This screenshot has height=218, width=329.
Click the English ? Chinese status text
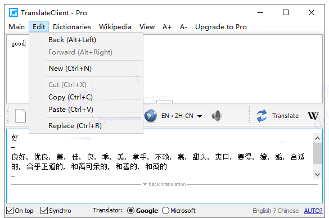pyautogui.click(x=276, y=211)
